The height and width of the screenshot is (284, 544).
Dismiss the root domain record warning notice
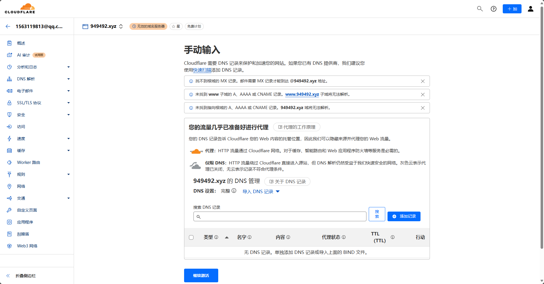(x=423, y=108)
